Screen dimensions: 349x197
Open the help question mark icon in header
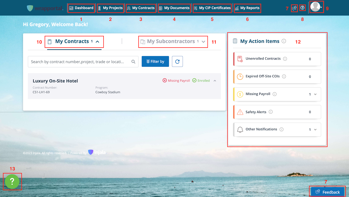pos(302,8)
